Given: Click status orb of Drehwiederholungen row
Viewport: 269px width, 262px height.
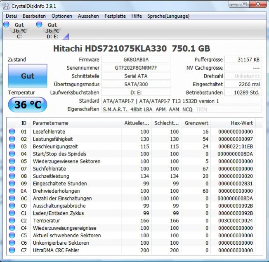Looking at the screenshot, I should [12, 191].
